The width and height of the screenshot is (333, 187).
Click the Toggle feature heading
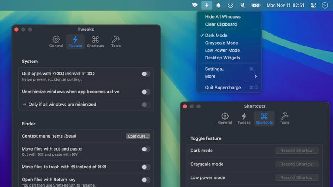point(206,138)
